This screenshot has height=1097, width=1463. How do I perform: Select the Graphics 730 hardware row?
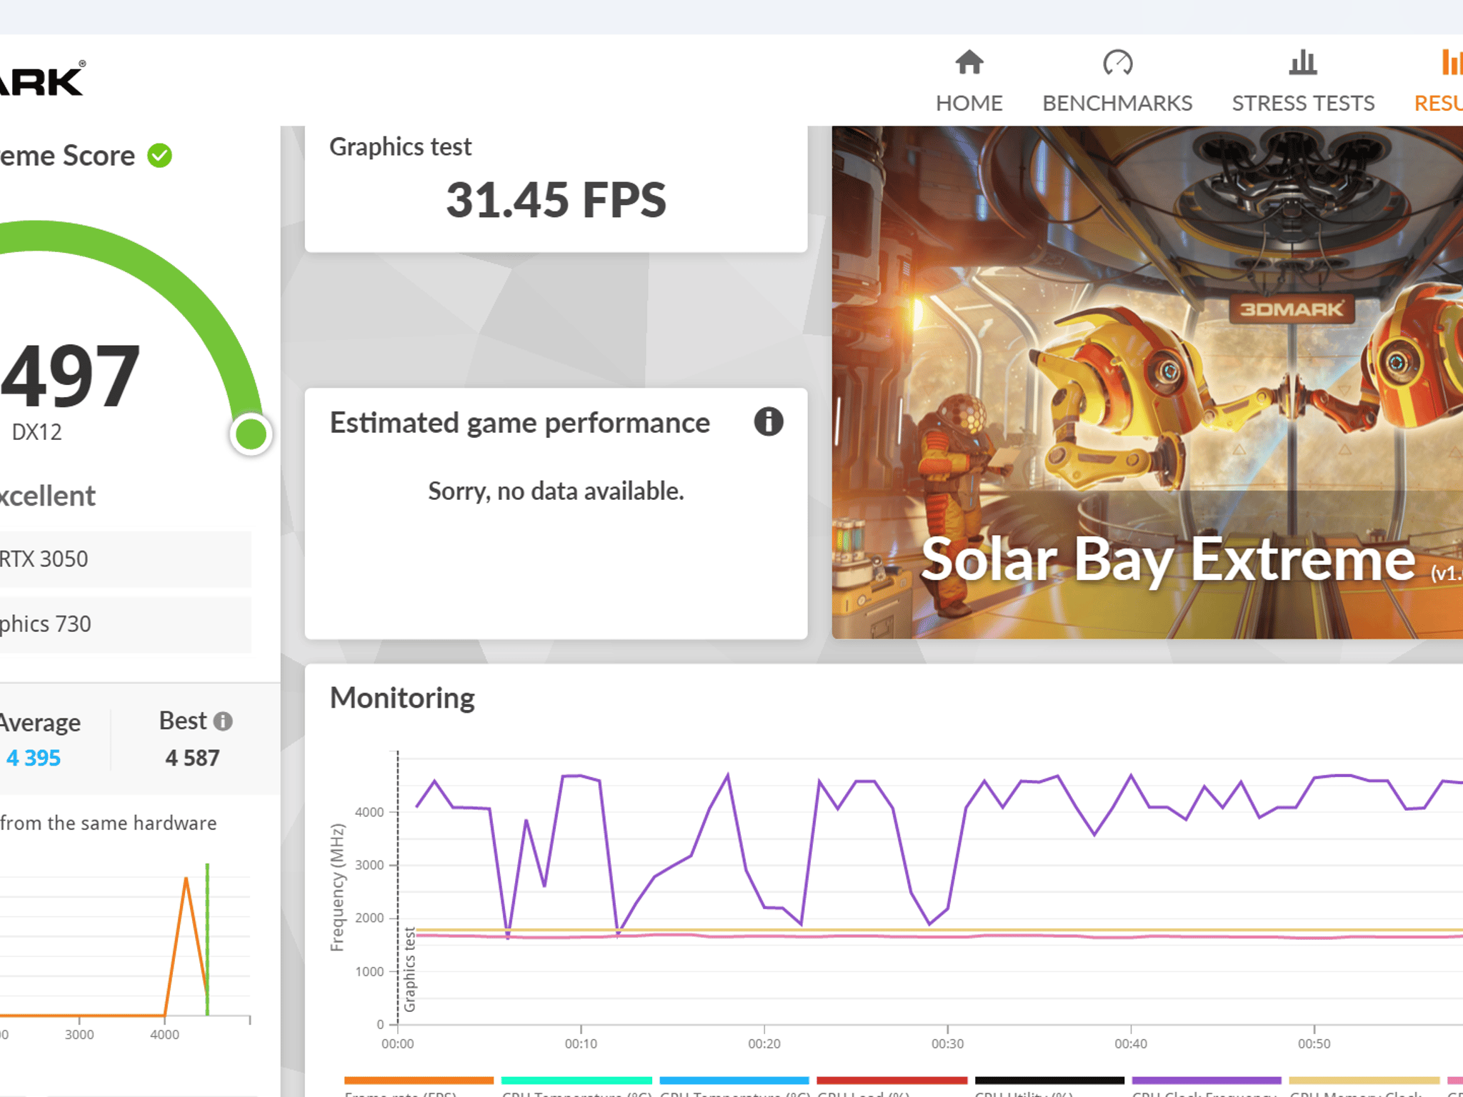pyautogui.click(x=125, y=624)
